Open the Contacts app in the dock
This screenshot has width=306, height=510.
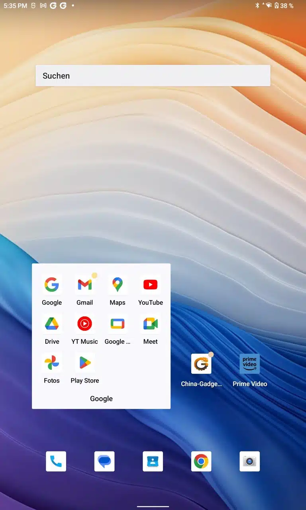153,461
